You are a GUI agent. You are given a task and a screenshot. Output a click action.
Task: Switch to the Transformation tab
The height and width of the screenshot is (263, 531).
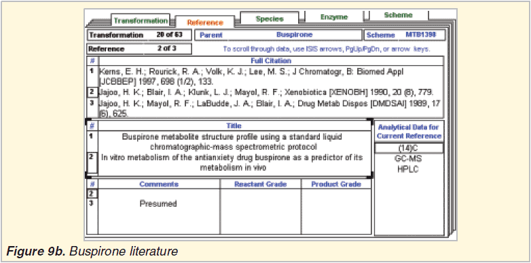[x=141, y=20]
